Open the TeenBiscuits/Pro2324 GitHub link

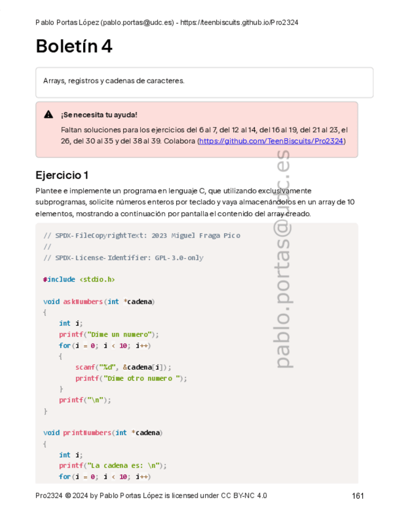(272, 141)
